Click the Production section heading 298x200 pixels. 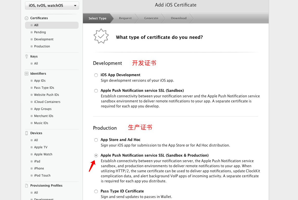(105, 128)
